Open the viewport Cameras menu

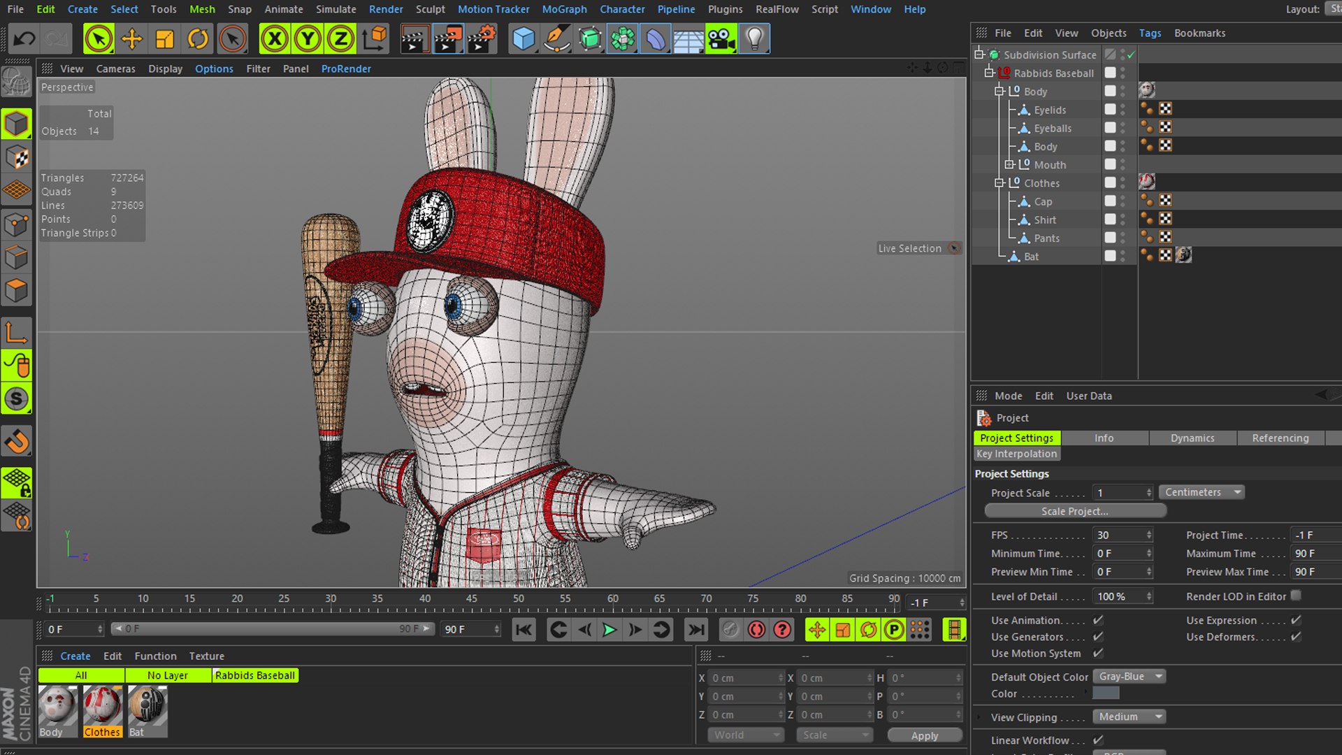[115, 69]
